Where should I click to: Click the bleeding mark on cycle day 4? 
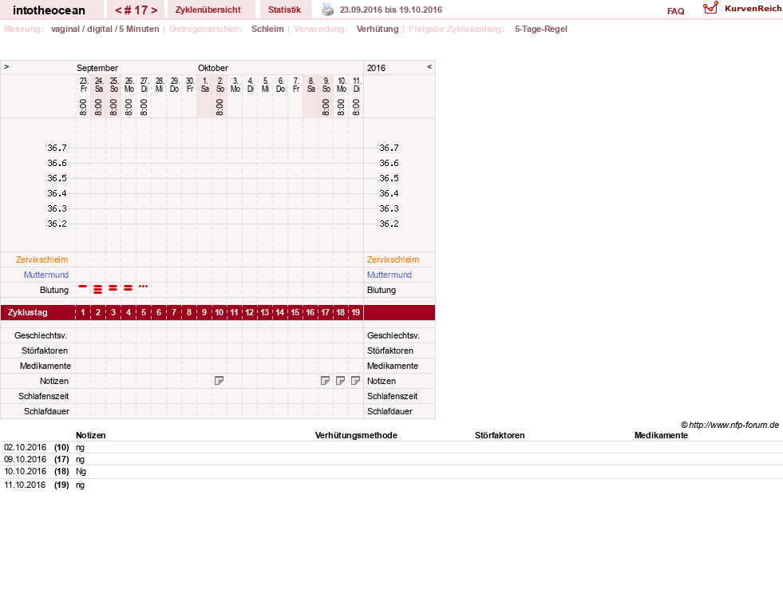pyautogui.click(x=129, y=287)
